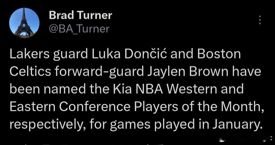Click the Eiffel Tower profile avatar
The height and width of the screenshot is (145, 275).
pyautogui.click(x=24, y=23)
